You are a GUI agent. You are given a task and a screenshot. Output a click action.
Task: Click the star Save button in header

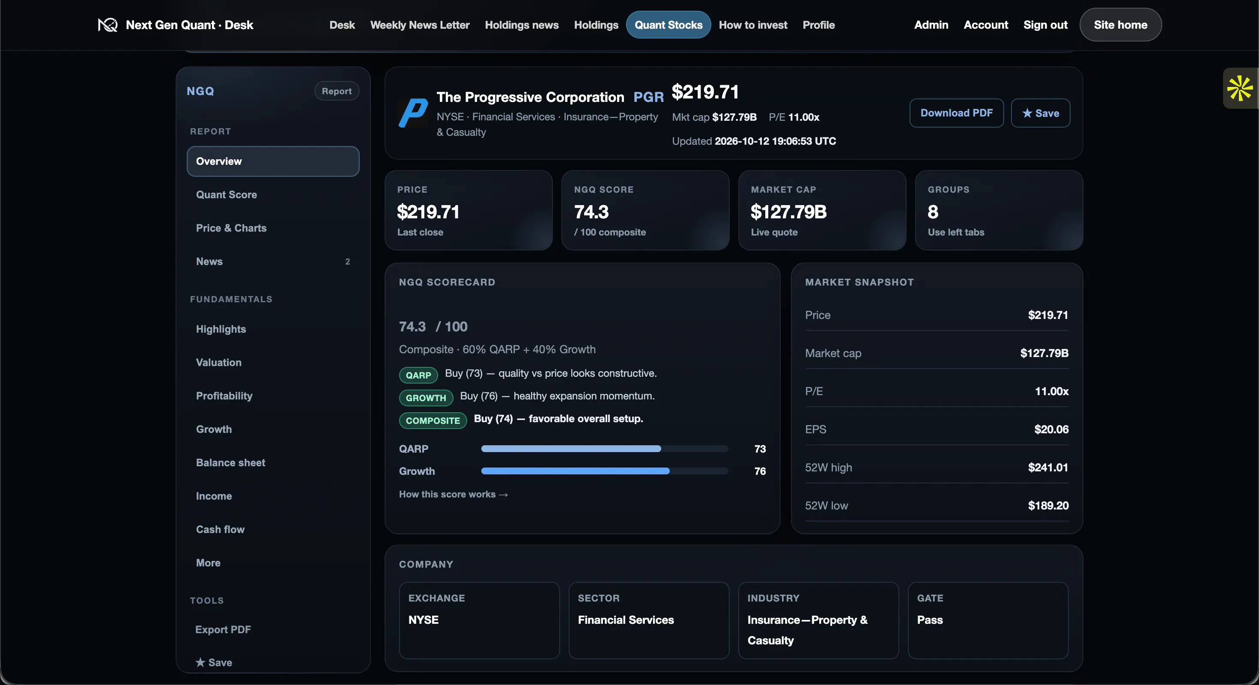coord(1040,113)
